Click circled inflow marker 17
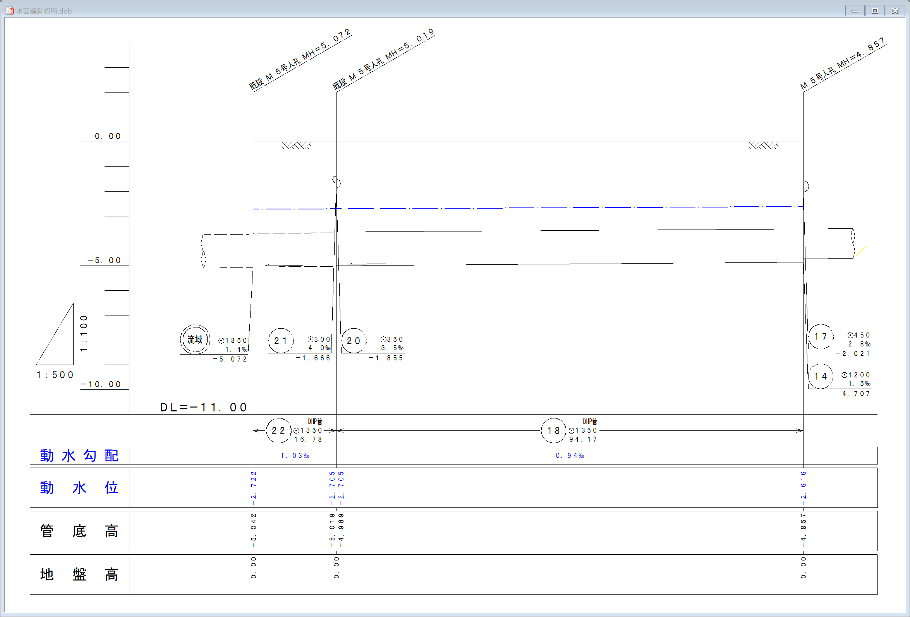 click(x=820, y=336)
